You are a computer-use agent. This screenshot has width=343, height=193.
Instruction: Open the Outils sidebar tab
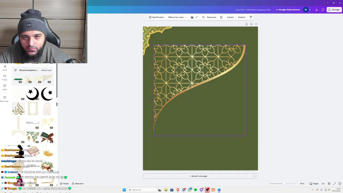coord(5,68)
